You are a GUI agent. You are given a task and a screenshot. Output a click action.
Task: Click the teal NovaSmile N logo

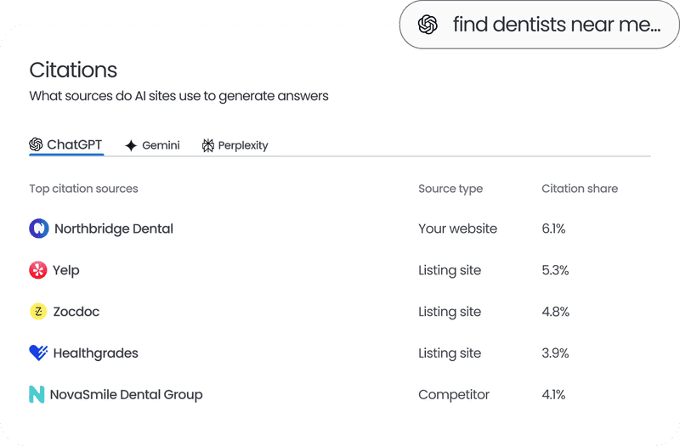click(37, 394)
